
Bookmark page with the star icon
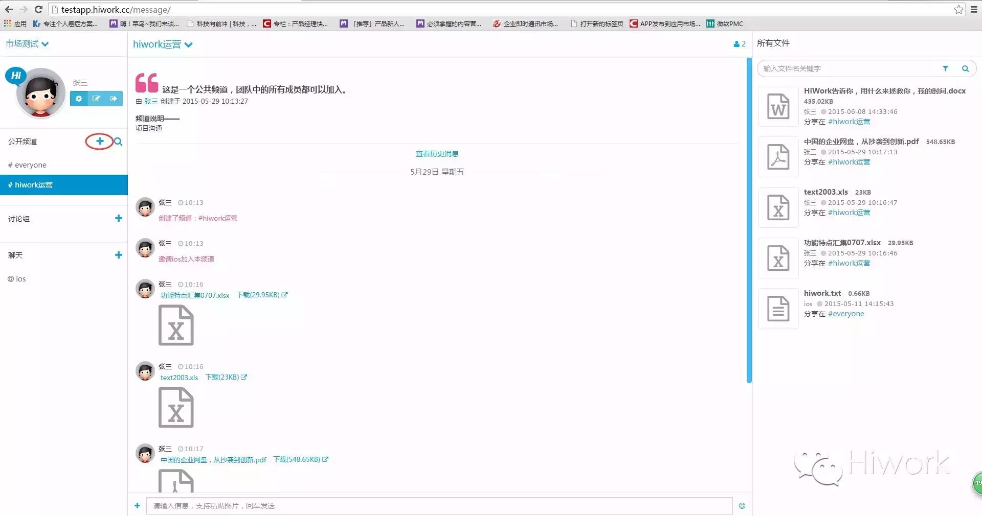958,10
